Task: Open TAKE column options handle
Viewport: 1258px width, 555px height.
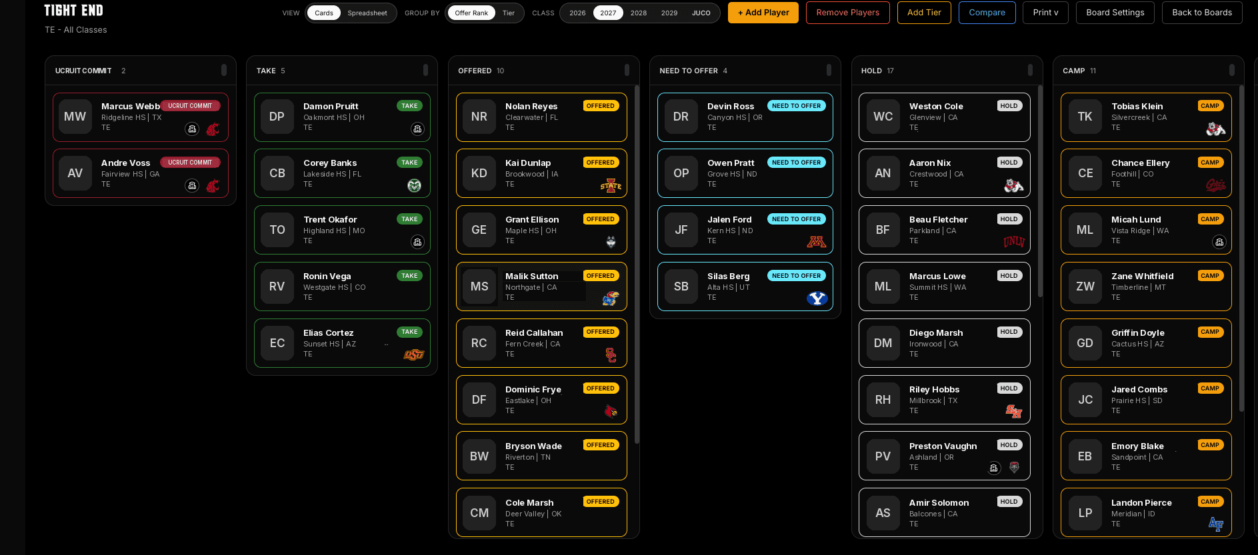Action: [425, 70]
